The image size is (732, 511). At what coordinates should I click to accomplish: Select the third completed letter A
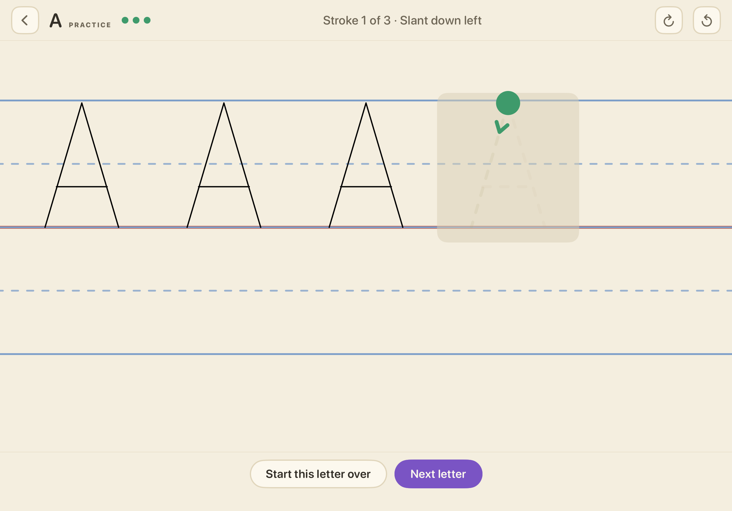[366, 165]
